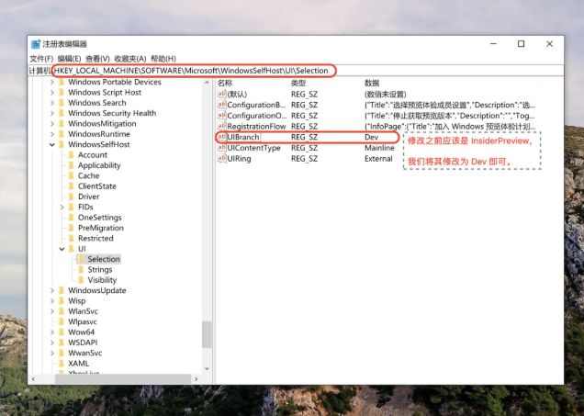Expand the WindowsUpdate key

pos(52,290)
